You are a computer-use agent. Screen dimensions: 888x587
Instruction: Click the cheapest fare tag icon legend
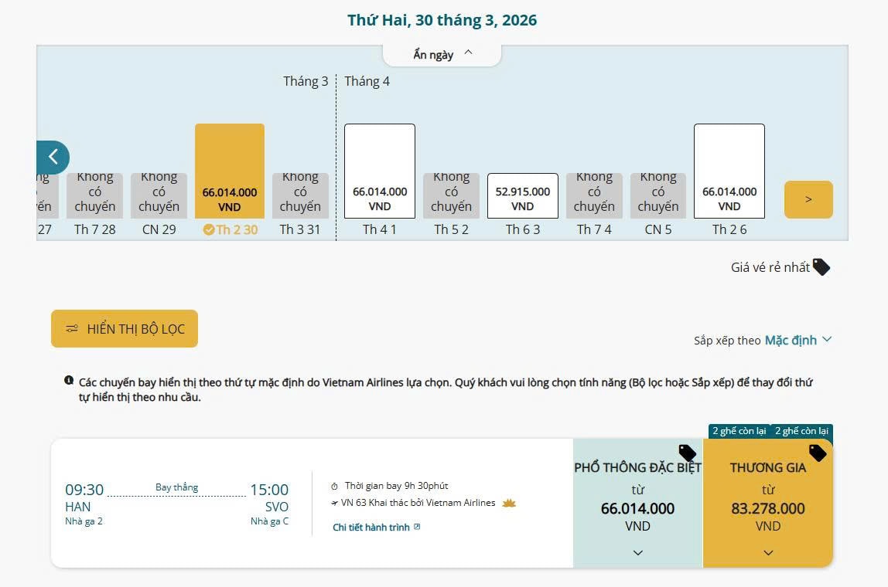pos(821,267)
